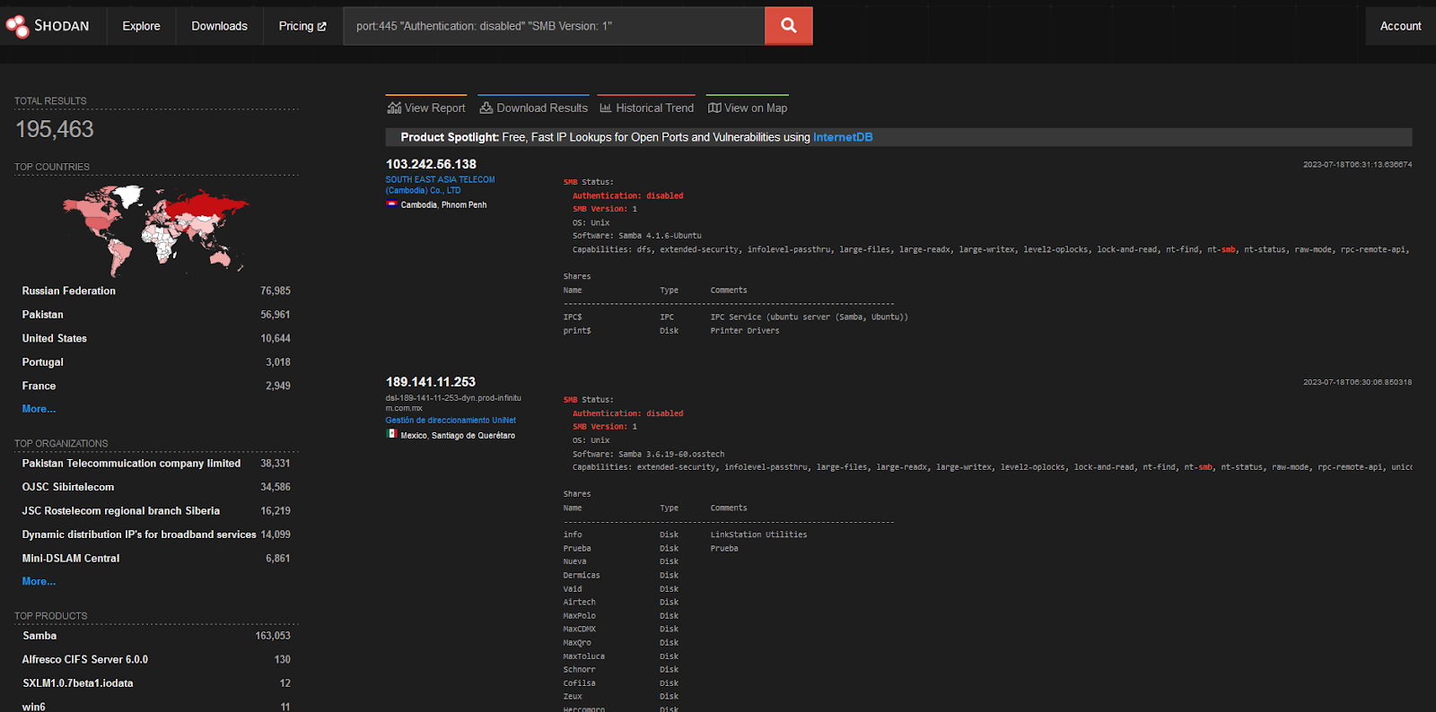Open the Historical Trend tab
Viewport: 1436px width, 712px height.
[646, 107]
